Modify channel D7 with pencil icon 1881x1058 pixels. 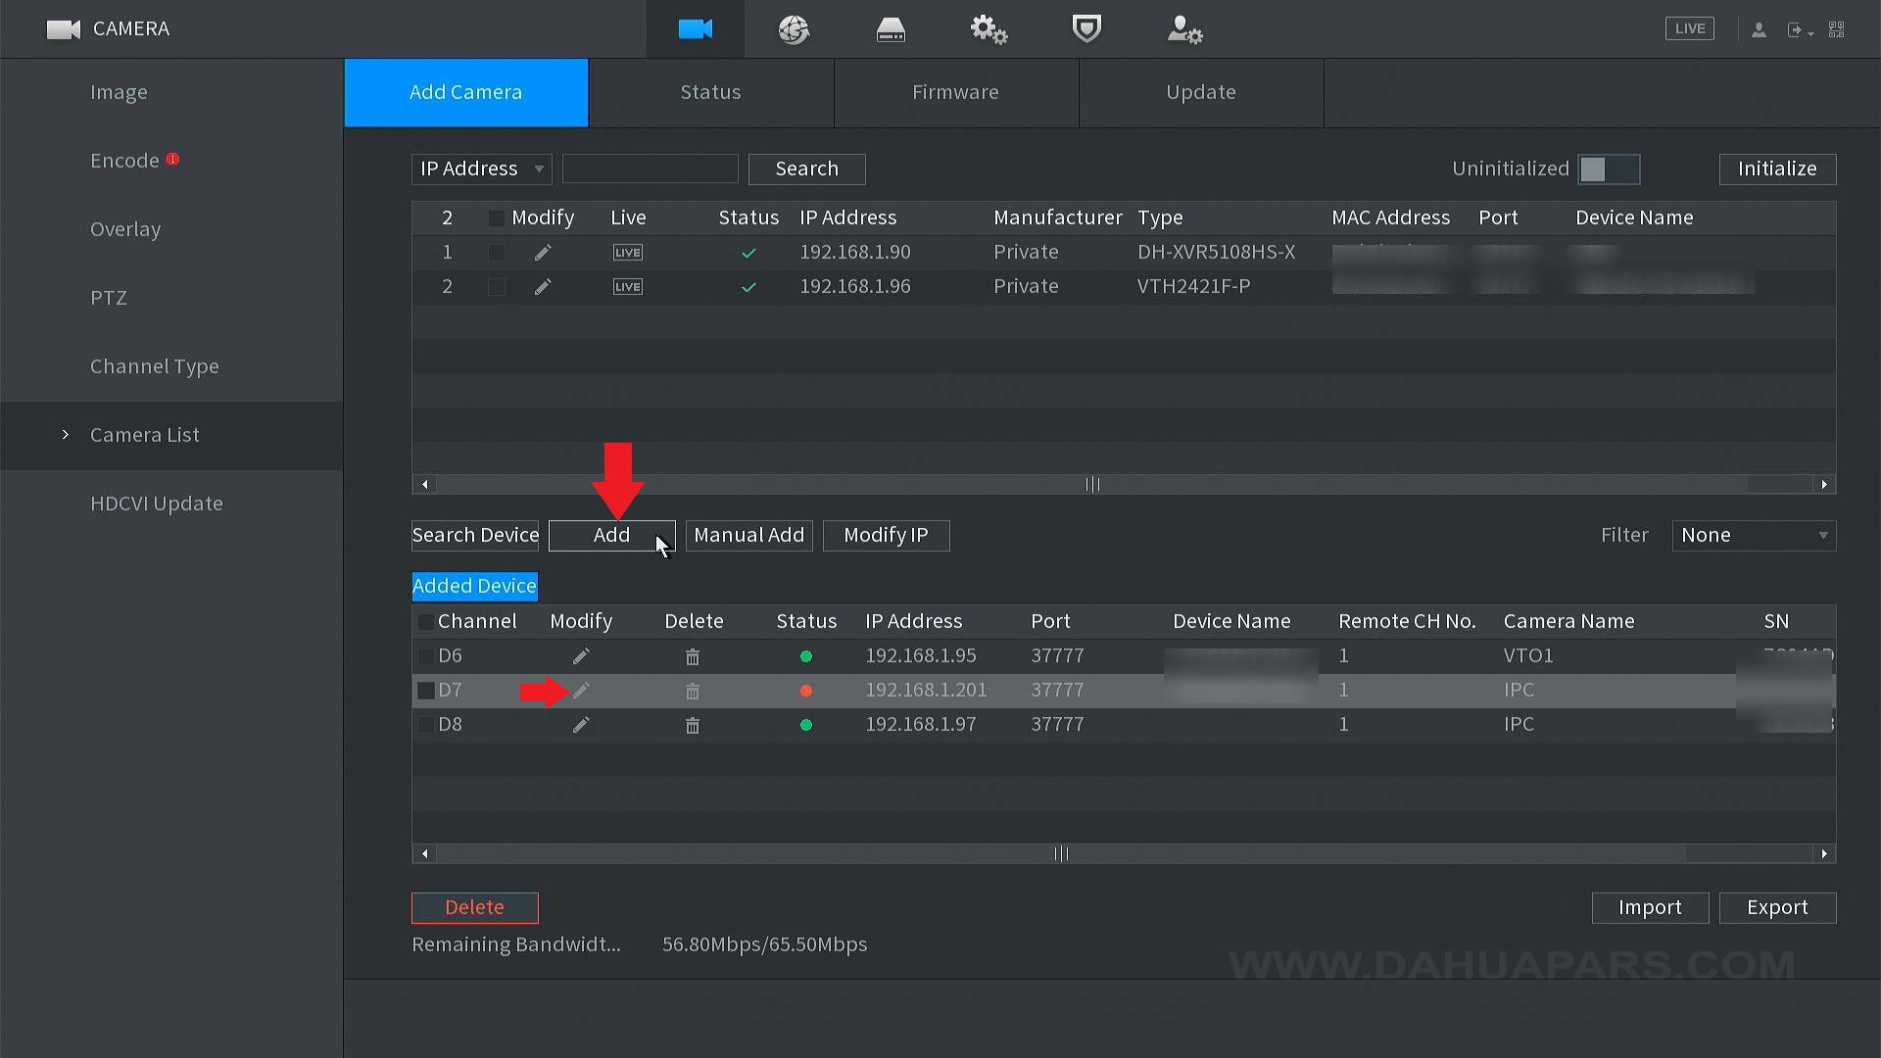(x=581, y=691)
